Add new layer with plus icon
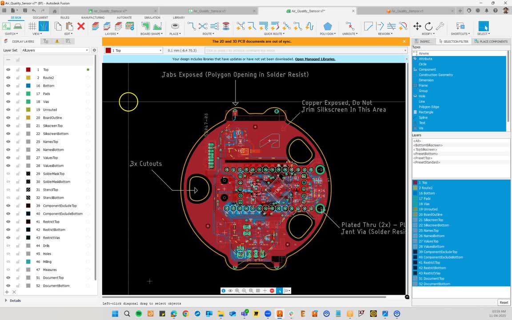This screenshot has width=512, height=320. coord(7,292)
